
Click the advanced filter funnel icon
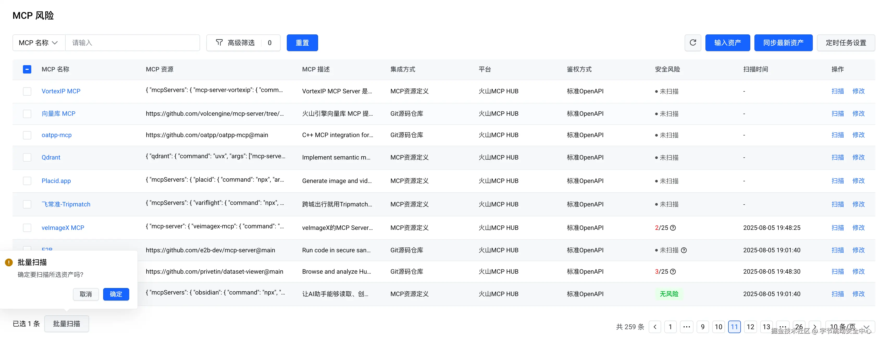(x=219, y=43)
